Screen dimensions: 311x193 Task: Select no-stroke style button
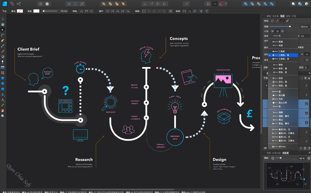272,21
